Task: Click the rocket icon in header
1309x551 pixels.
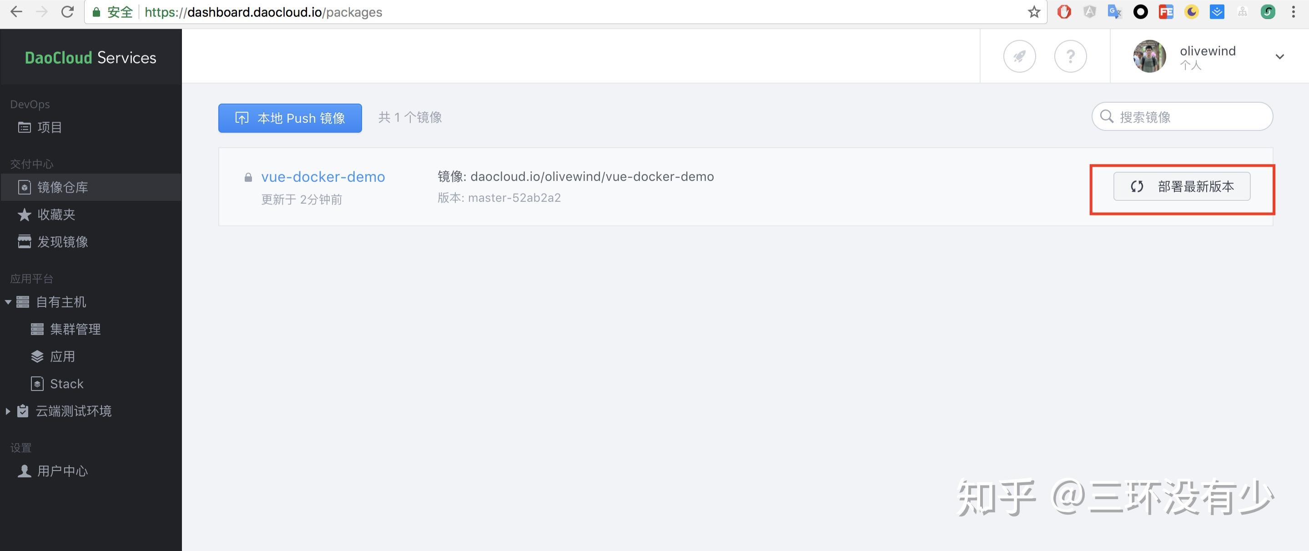Action: point(1019,56)
